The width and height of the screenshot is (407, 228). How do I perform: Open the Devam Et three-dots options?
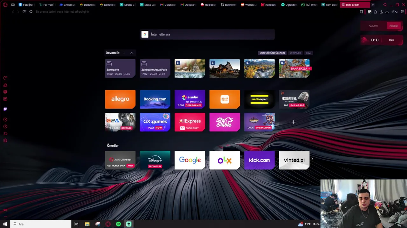coord(124,53)
